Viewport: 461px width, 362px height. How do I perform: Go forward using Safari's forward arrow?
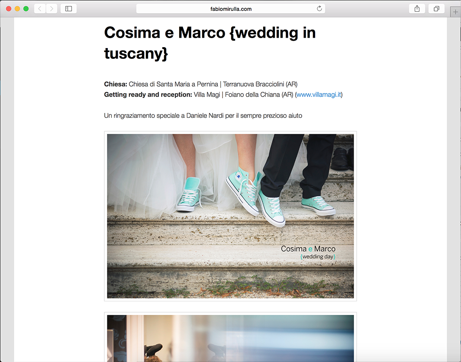click(x=52, y=9)
